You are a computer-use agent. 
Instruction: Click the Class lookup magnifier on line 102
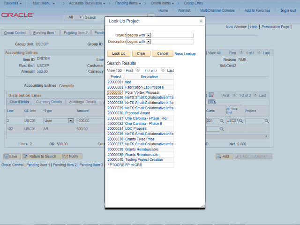tap(222, 129)
